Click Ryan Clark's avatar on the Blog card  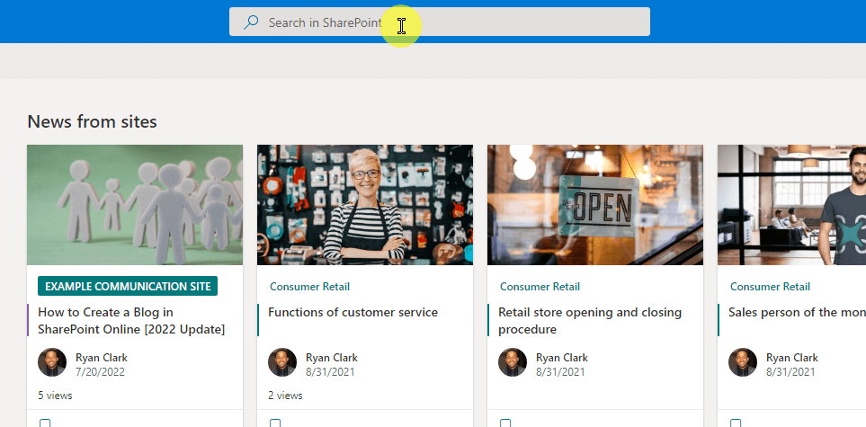click(52, 362)
